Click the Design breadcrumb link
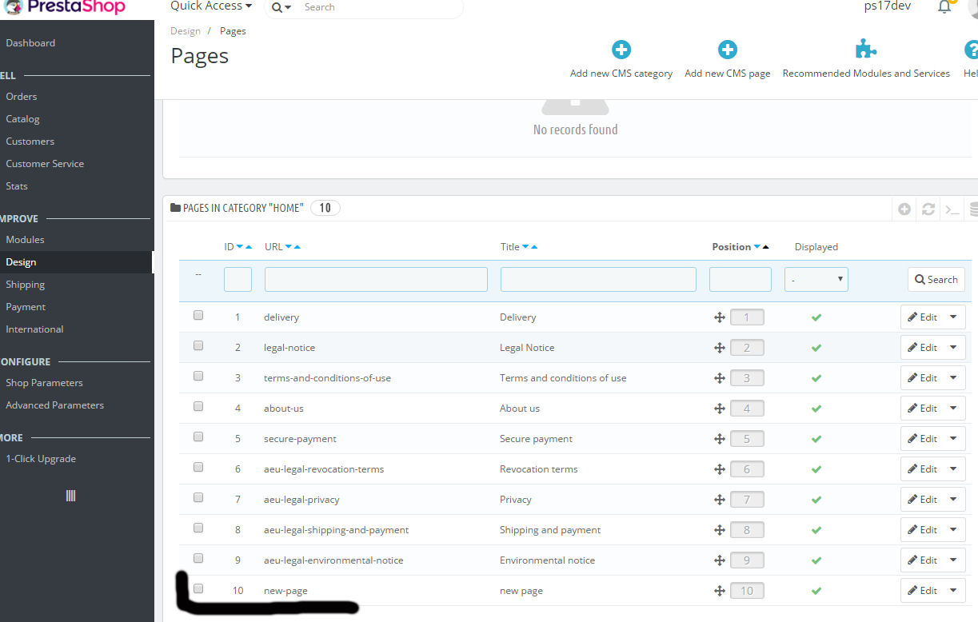The height and width of the screenshot is (622, 978). pyautogui.click(x=186, y=31)
